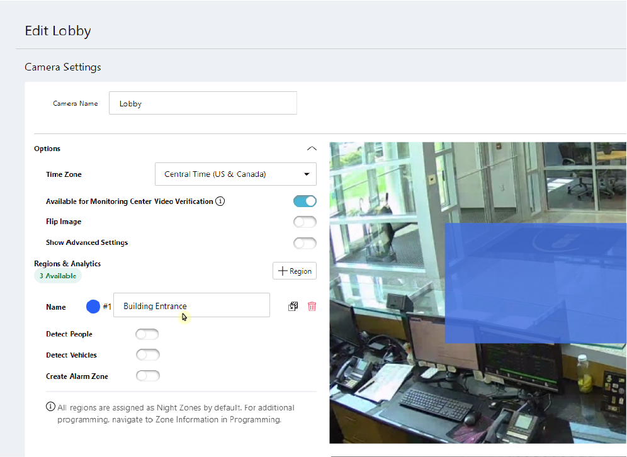Screen dimensions: 627x457
Task: Click the Options section header
Action: point(47,149)
